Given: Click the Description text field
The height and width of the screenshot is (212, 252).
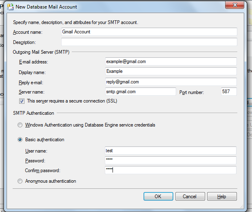Looking at the screenshot, I should 149,42.
